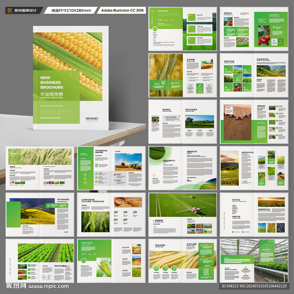
Task: Select the greenhouse interior photo spread
Action: (x=254, y=261)
